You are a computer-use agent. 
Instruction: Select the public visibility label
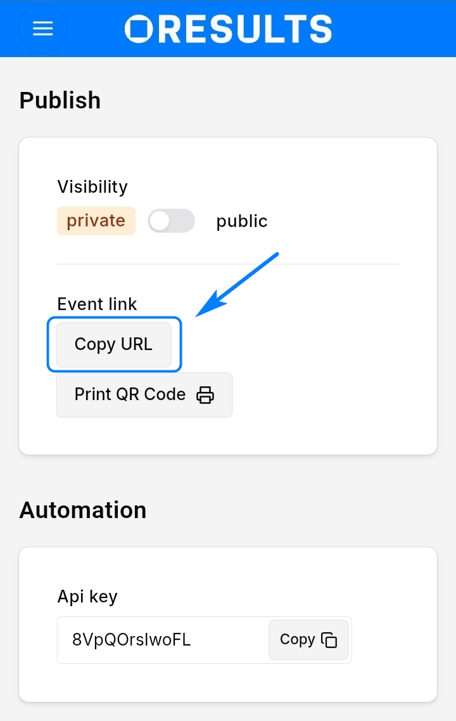pos(242,221)
